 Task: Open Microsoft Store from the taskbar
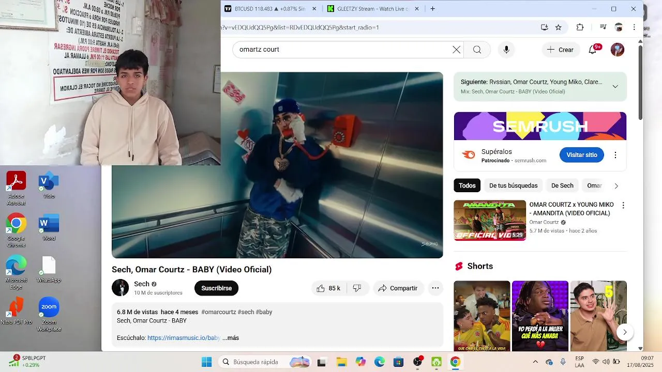tap(398, 362)
